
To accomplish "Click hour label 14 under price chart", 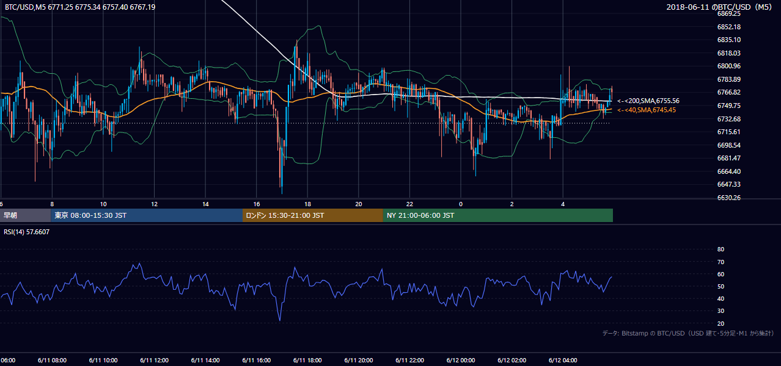I will click(205, 204).
